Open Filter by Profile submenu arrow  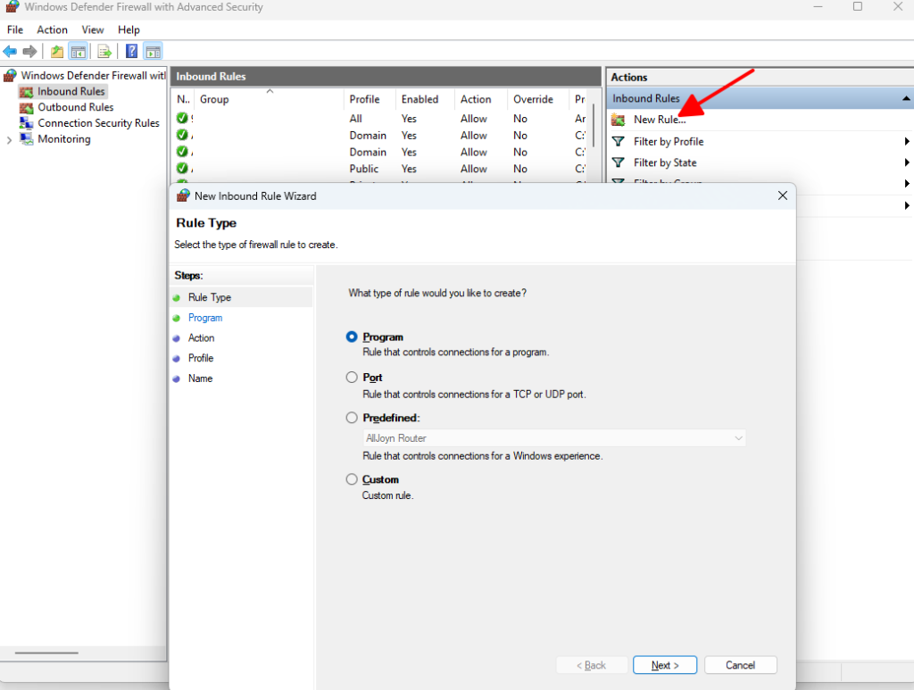point(907,142)
